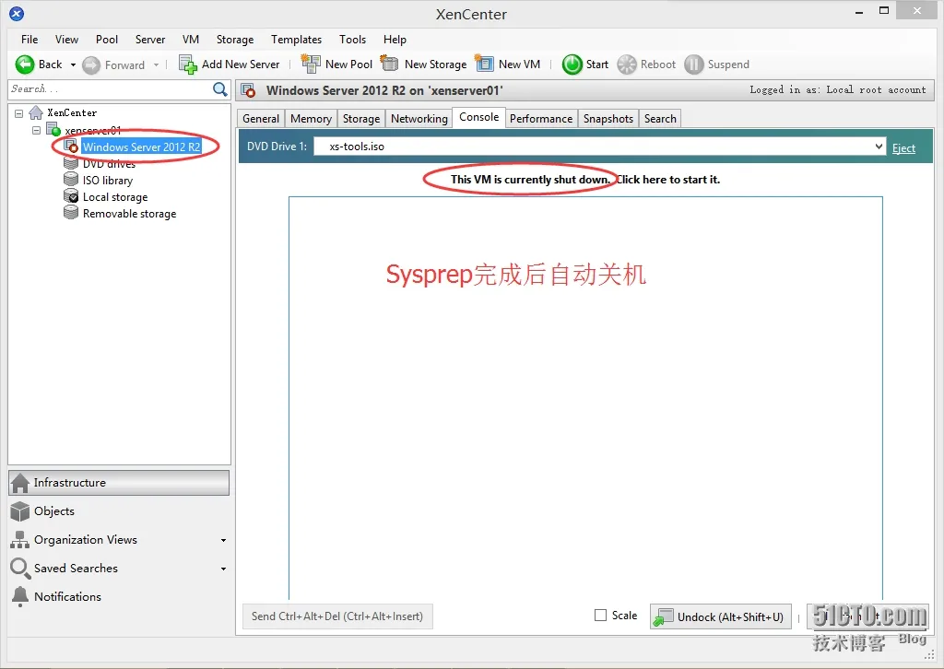Click Undock (Alt+Shift+U) button
The width and height of the screenshot is (944, 669).
coord(721,616)
